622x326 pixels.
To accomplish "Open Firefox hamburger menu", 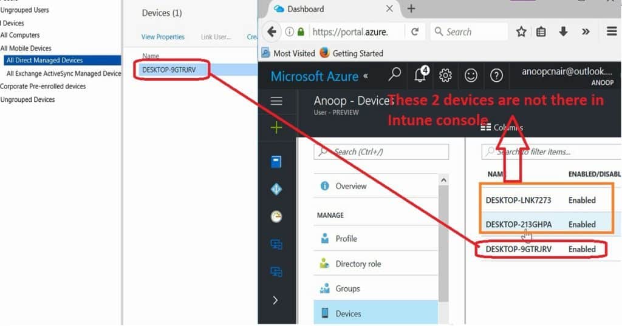I will coord(612,32).
